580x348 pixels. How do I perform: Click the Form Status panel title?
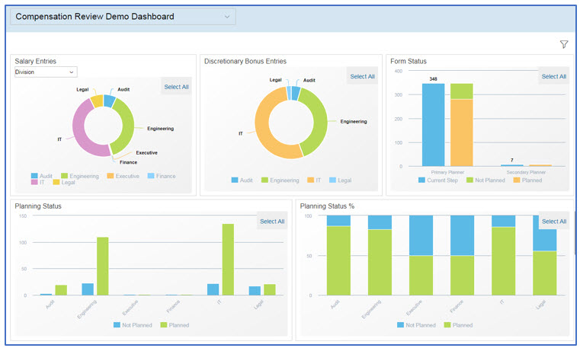pos(409,62)
